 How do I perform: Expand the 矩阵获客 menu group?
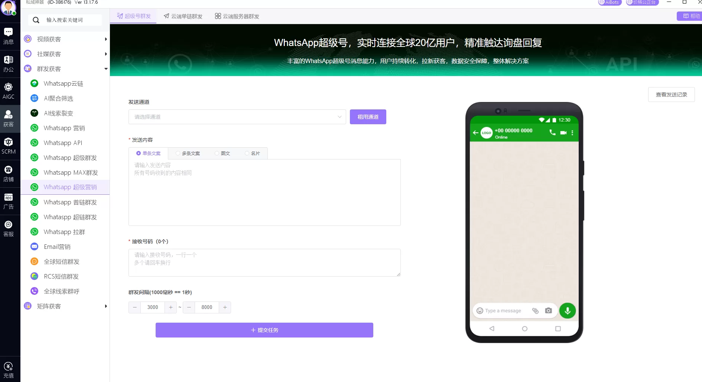[x=65, y=306]
